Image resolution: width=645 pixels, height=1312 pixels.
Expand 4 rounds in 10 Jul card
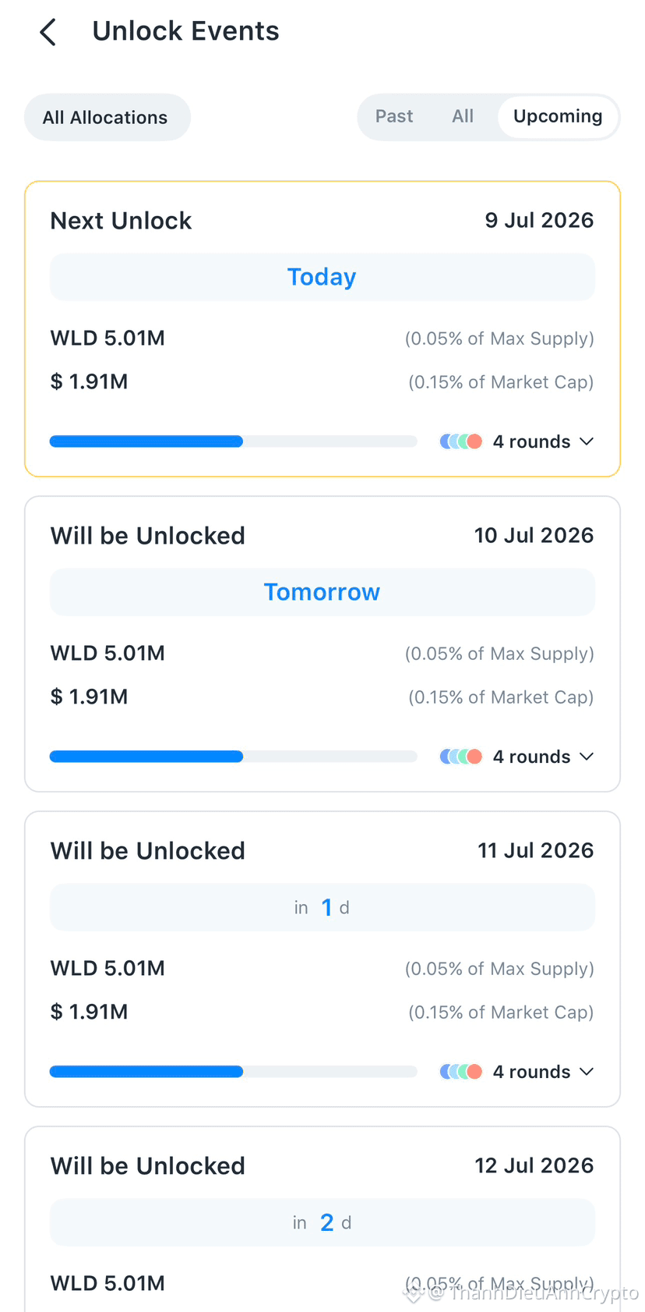[x=531, y=757]
